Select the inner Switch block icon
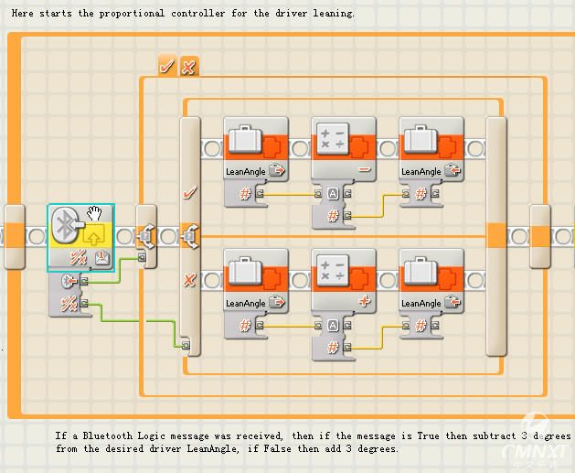 [190, 236]
